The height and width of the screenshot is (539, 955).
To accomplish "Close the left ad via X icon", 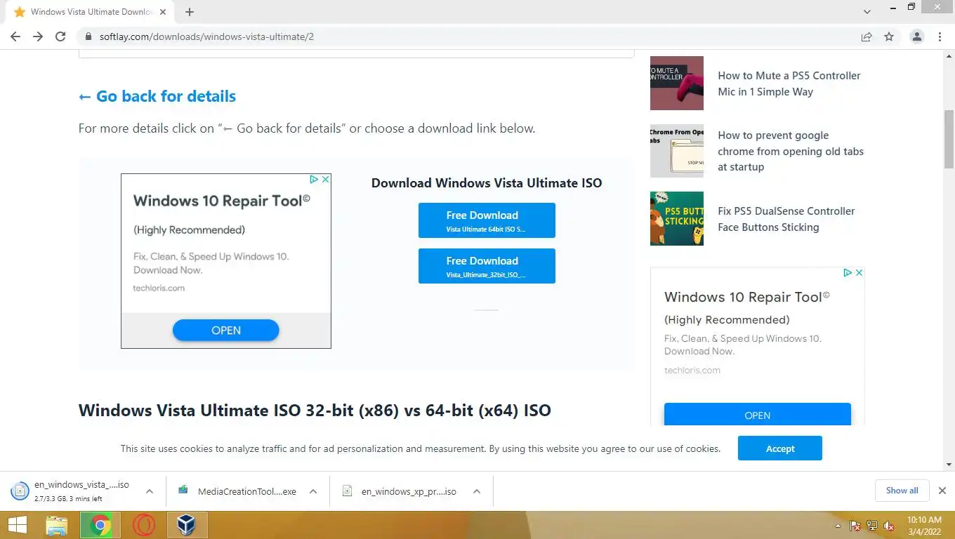I will pyautogui.click(x=326, y=180).
